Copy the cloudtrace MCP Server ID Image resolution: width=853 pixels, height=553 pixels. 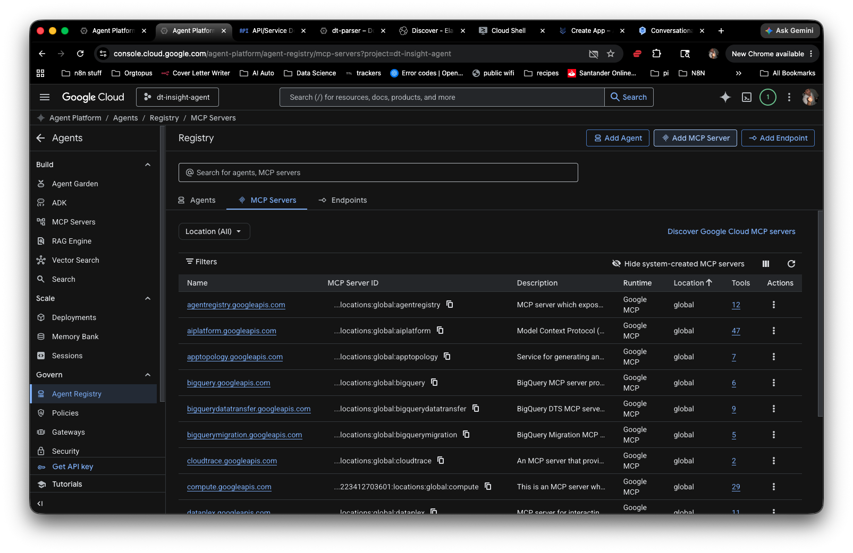(441, 460)
